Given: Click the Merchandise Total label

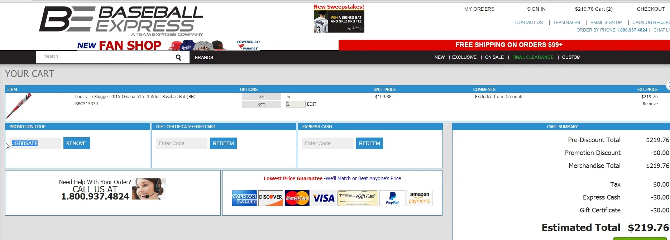Looking at the screenshot, I should (594, 166).
